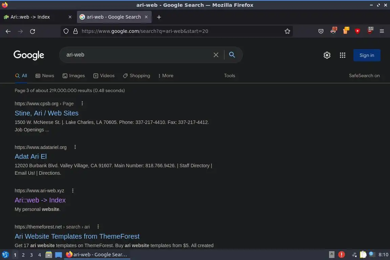Open the Stine, Ari / Web Sites link
Image resolution: width=390 pixels, height=260 pixels.
pyautogui.click(x=46, y=113)
